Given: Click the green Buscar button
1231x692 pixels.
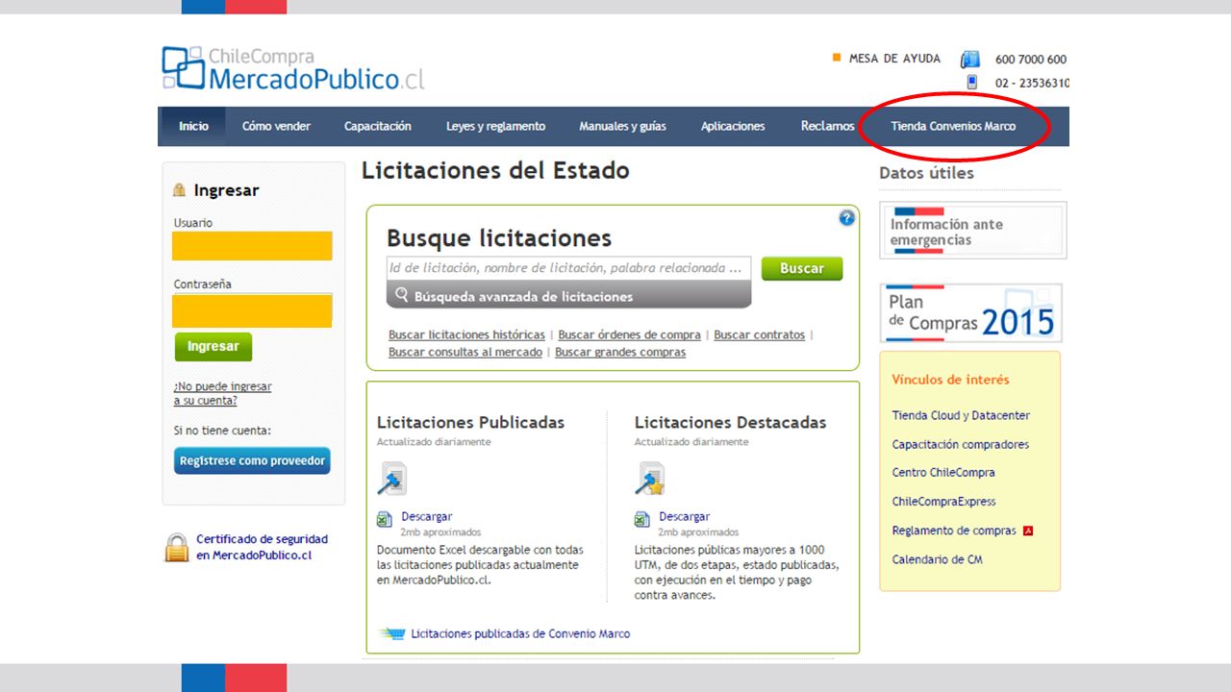Looking at the screenshot, I should (802, 268).
